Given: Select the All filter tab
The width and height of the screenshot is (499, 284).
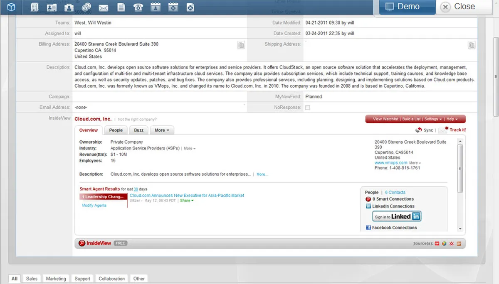Looking at the screenshot, I should (15, 279).
